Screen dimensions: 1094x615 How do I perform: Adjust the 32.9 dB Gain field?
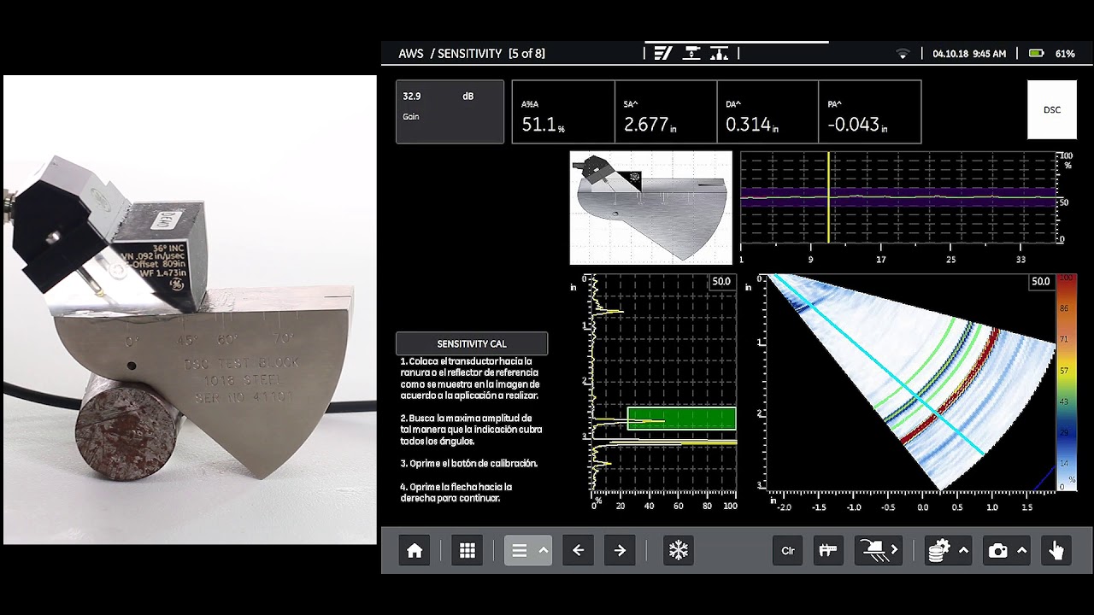click(450, 111)
